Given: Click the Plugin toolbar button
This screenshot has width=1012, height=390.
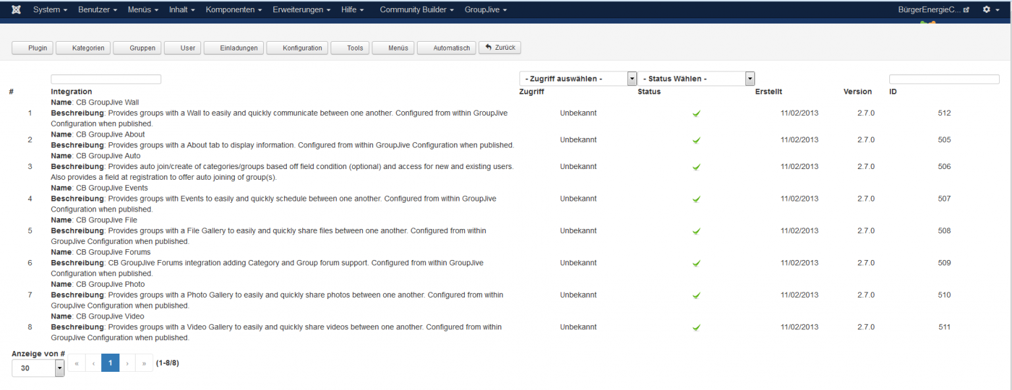Looking at the screenshot, I should pos(32,48).
